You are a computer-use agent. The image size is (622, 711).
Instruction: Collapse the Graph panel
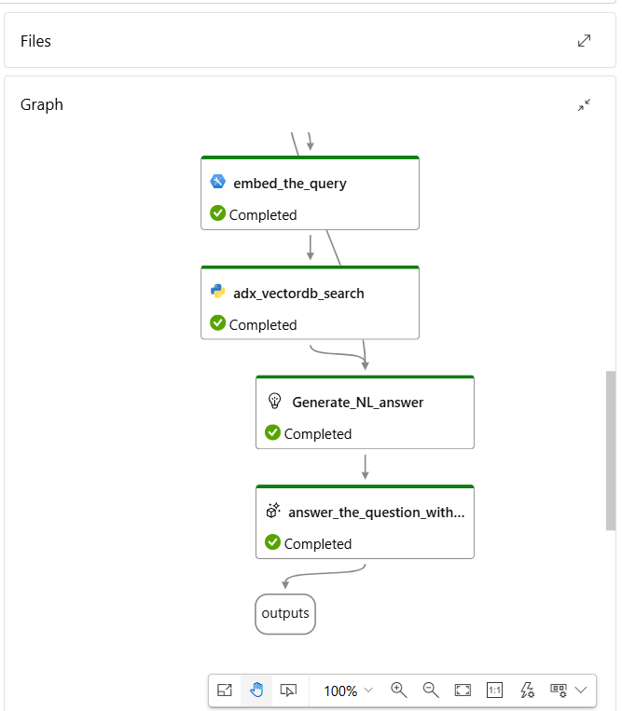(x=584, y=104)
